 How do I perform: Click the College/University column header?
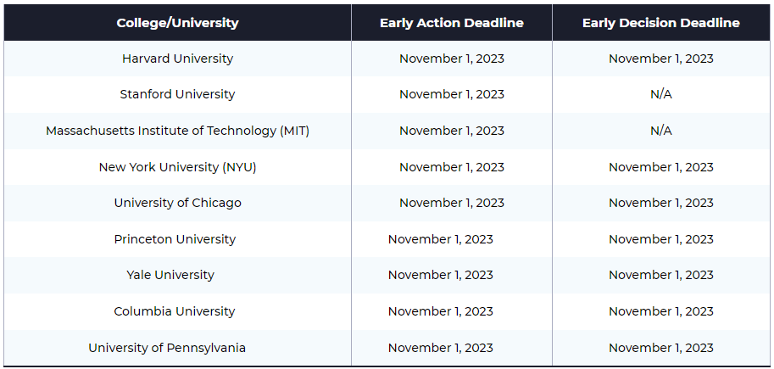click(x=177, y=23)
